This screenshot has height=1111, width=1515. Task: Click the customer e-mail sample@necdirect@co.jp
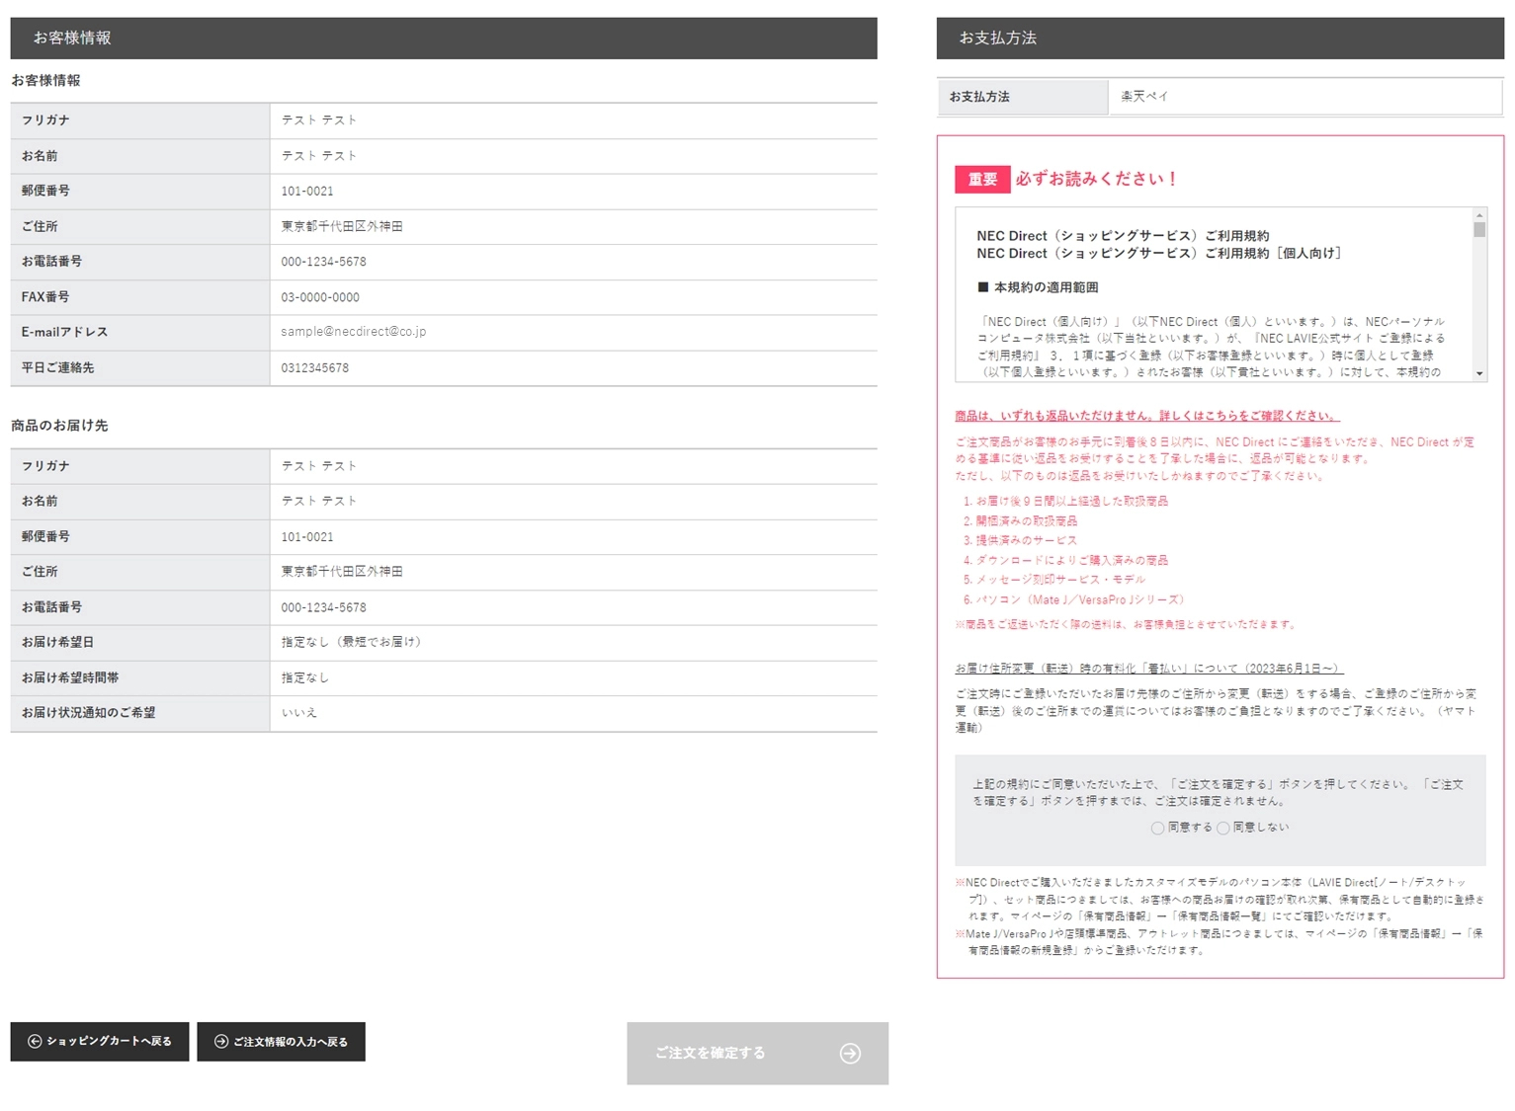[354, 332]
